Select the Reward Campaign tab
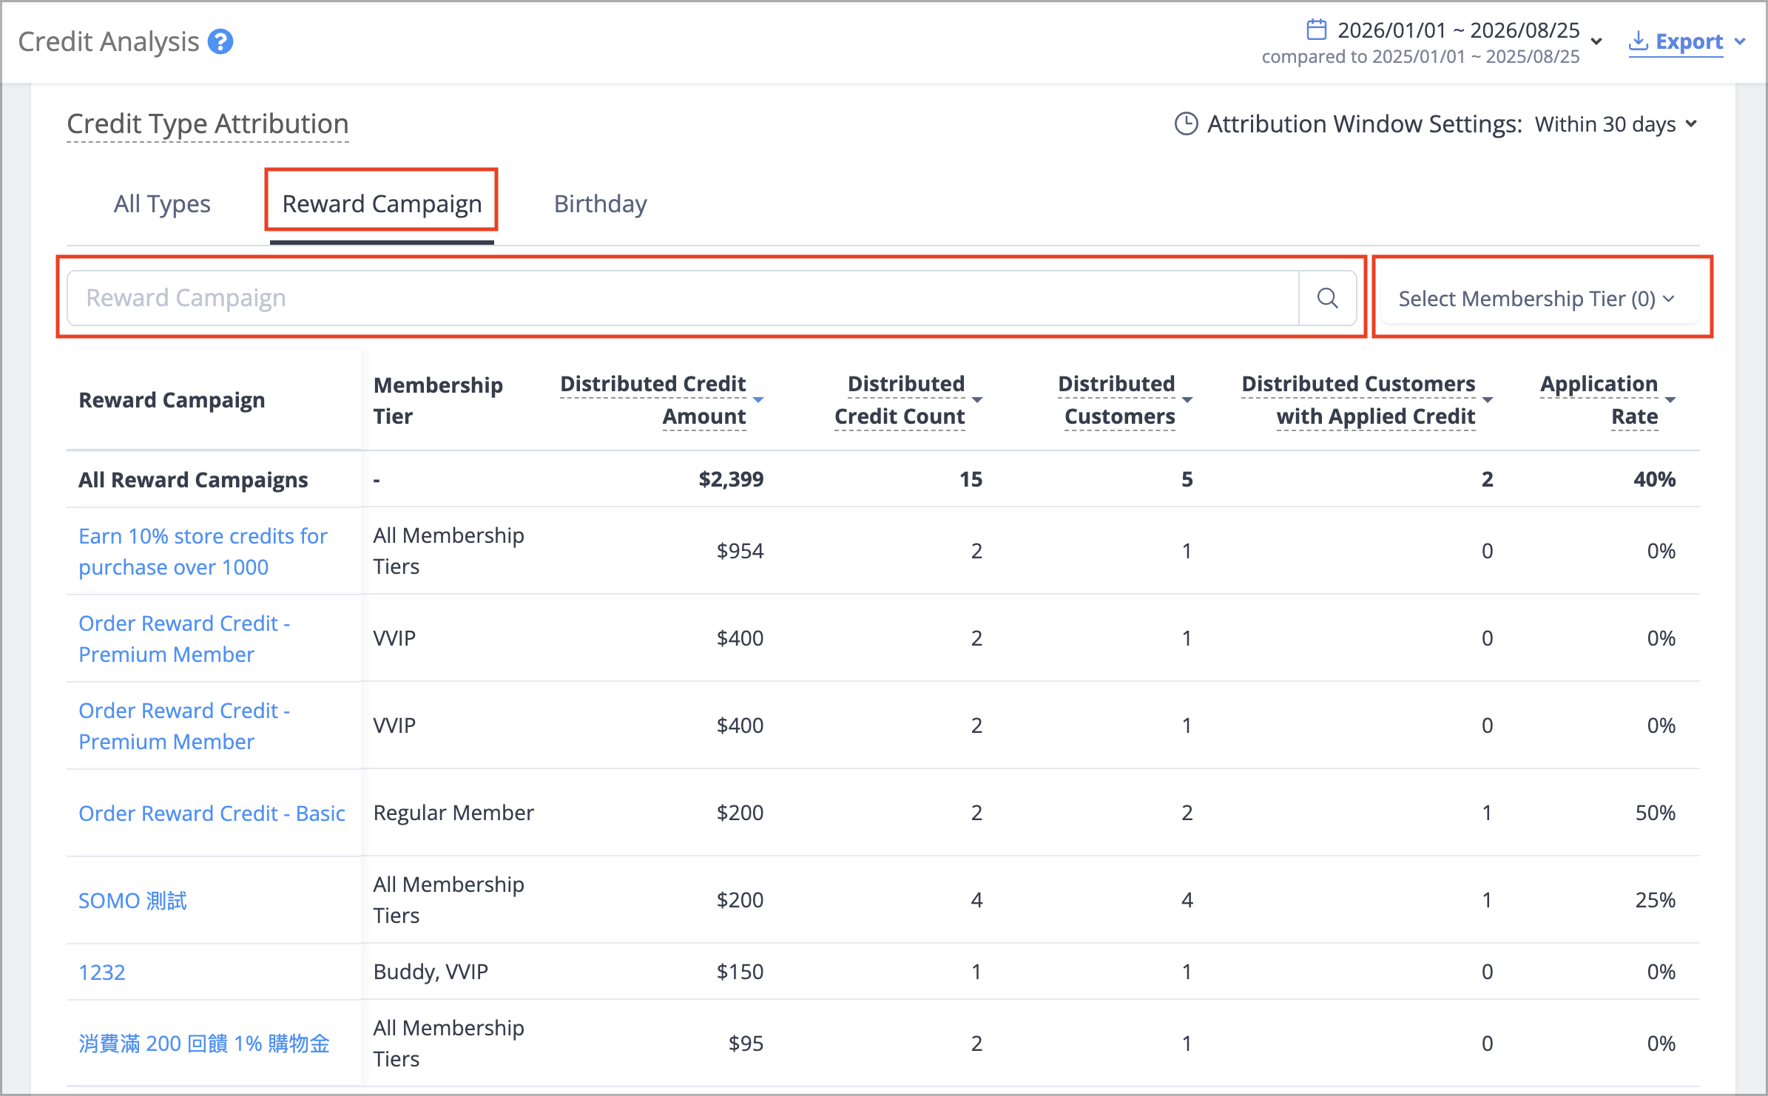1768x1096 pixels. (x=382, y=203)
